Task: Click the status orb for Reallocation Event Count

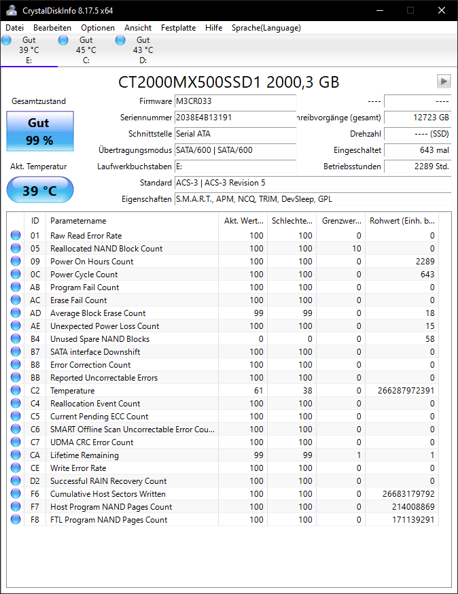Action: [x=16, y=403]
